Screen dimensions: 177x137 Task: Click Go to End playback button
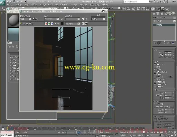pos(161,132)
